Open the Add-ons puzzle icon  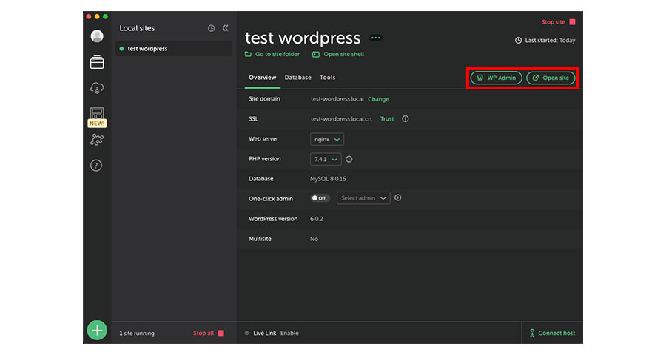[x=97, y=139]
